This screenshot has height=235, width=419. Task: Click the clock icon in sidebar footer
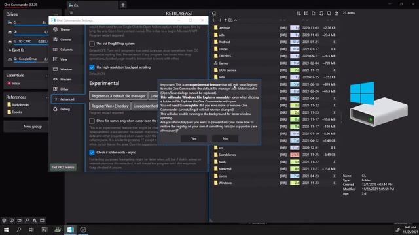click(x=12, y=221)
